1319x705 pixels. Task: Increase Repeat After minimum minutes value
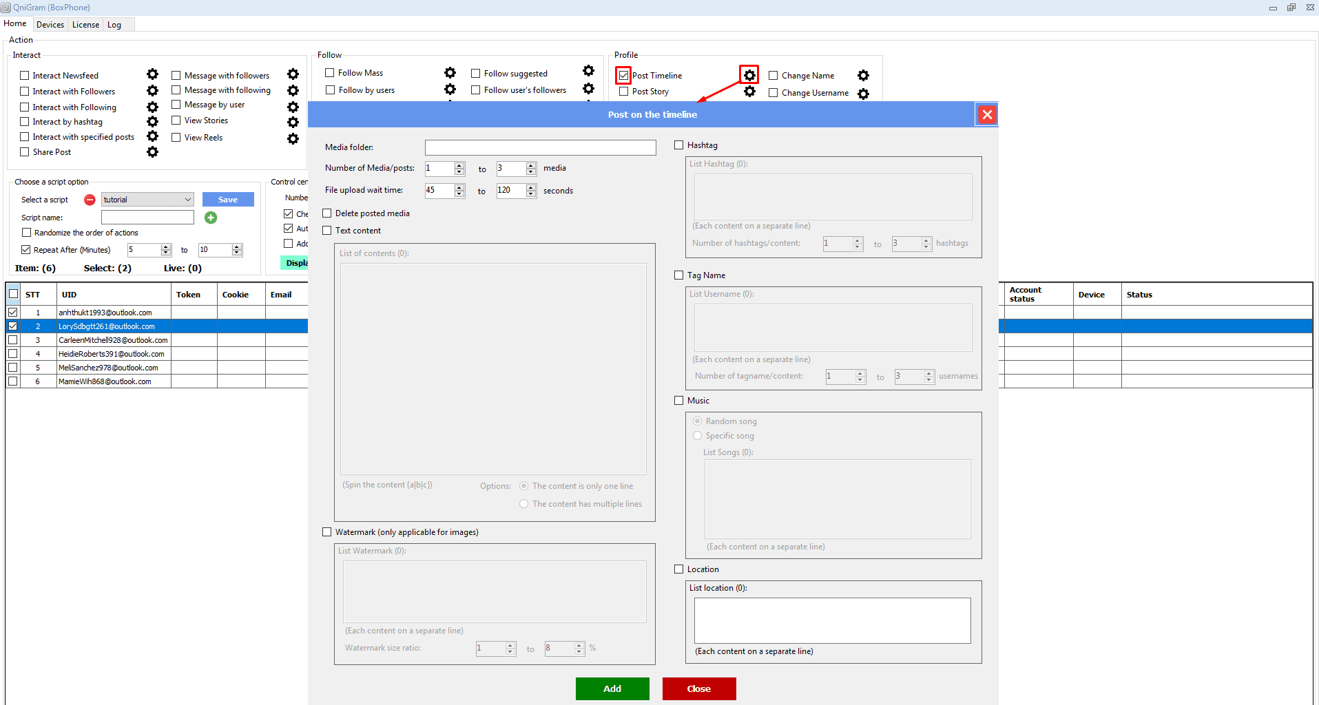(x=166, y=247)
